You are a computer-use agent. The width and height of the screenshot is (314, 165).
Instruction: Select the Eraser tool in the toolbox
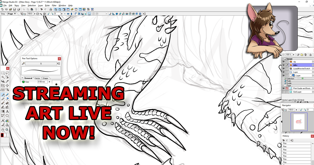7,99
